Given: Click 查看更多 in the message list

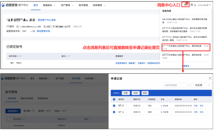Looking at the screenshot, I should (186, 66).
